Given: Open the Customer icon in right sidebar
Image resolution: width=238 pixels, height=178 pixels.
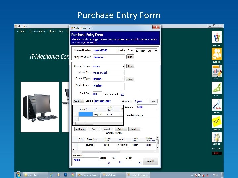Looking at the screenshot, I should [x=217, y=37].
